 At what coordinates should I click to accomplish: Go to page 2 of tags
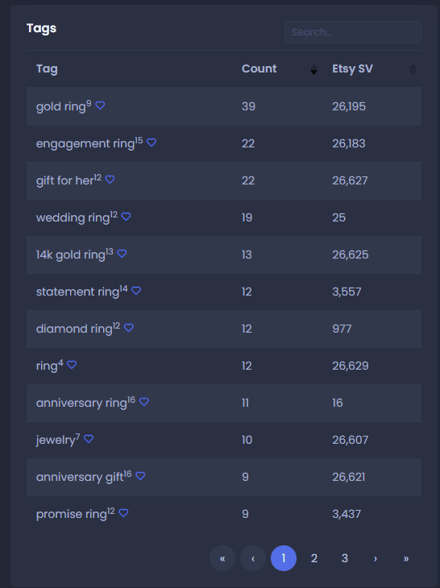pyautogui.click(x=314, y=558)
